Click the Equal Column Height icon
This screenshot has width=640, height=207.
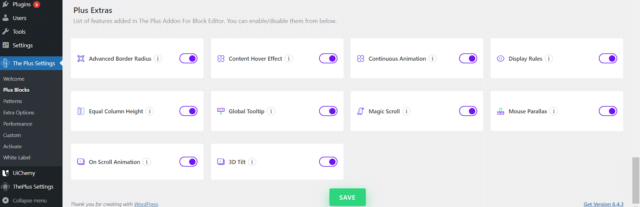[x=81, y=111]
